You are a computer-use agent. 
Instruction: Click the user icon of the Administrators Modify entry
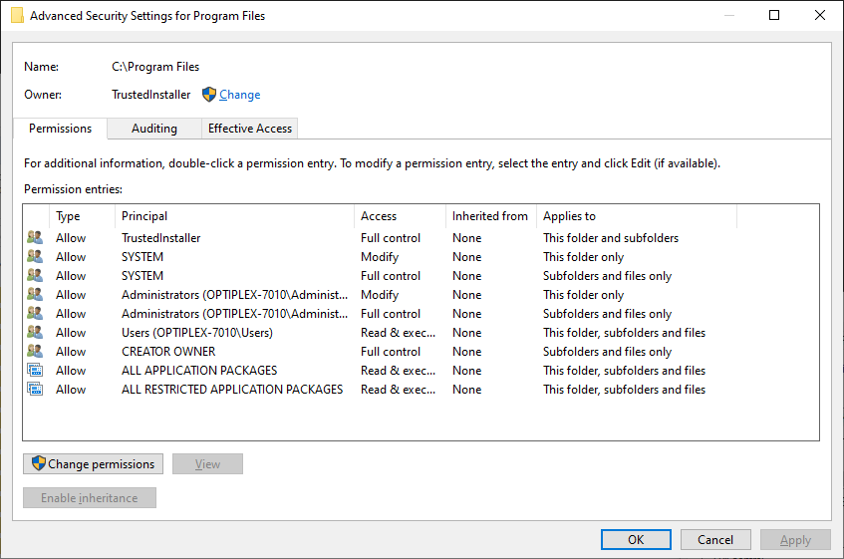click(x=35, y=294)
